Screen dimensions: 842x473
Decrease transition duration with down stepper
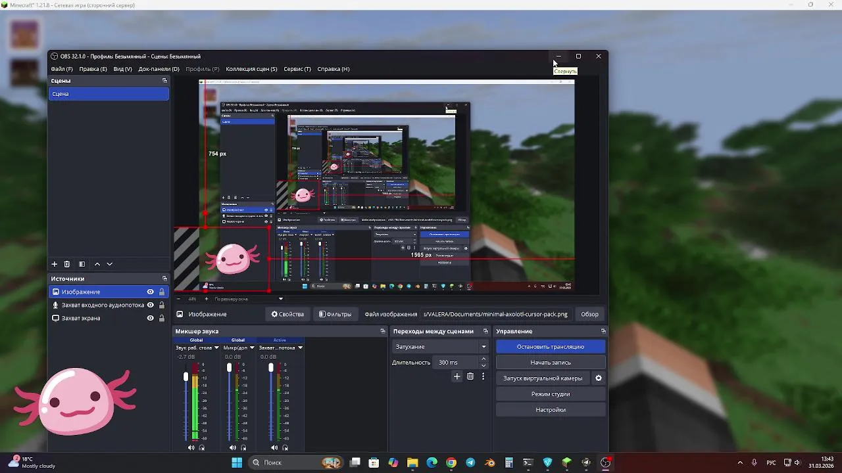point(483,366)
